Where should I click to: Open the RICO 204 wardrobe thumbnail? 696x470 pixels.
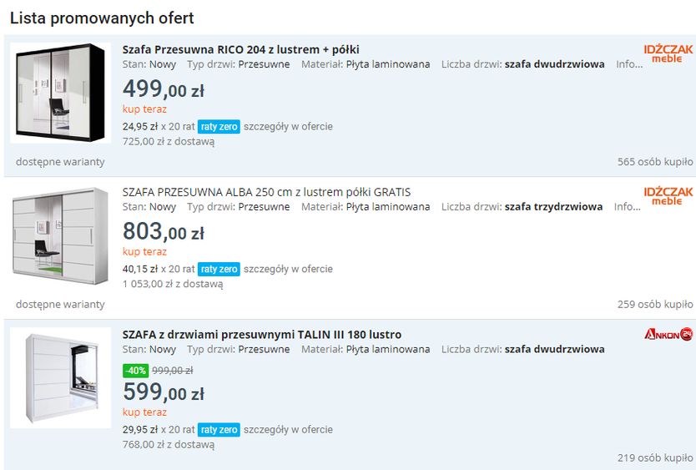pyautogui.click(x=60, y=93)
